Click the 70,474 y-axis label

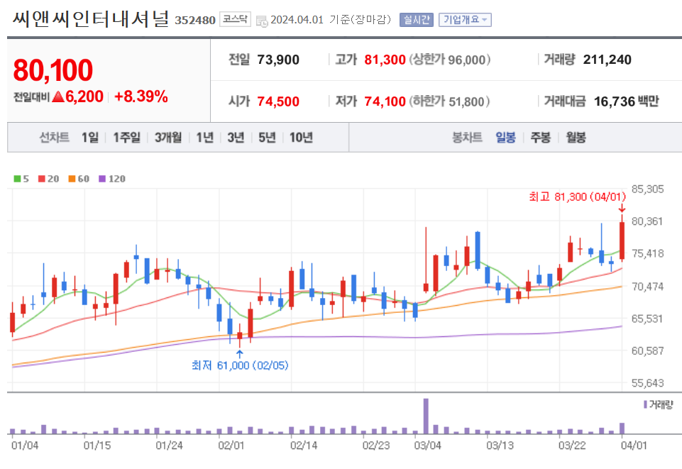tap(647, 287)
